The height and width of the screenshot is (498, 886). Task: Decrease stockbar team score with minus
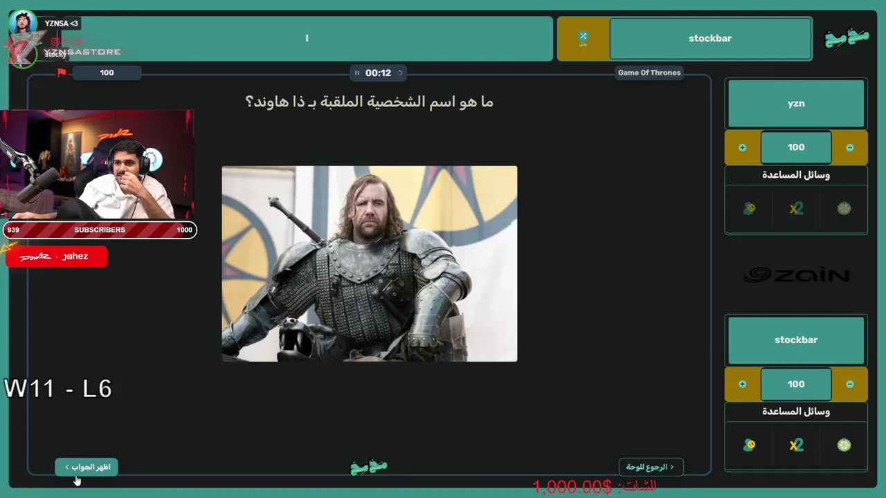coord(850,384)
